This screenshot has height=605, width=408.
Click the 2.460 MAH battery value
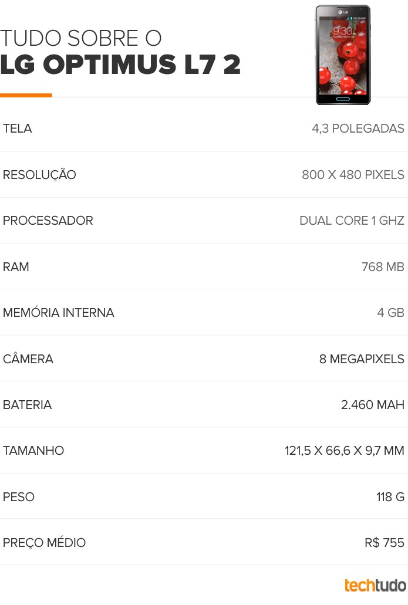pos(373,405)
